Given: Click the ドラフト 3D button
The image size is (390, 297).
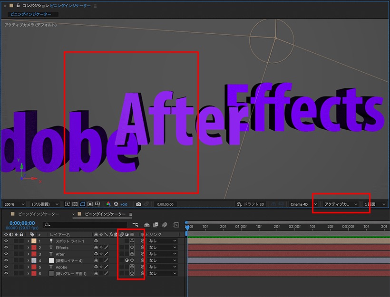Looking at the screenshot, I should (x=250, y=204).
